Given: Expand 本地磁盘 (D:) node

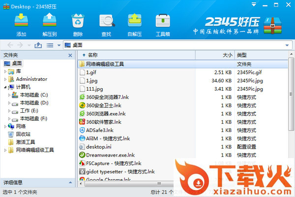Looking at the screenshot, I should (x=9, y=103).
